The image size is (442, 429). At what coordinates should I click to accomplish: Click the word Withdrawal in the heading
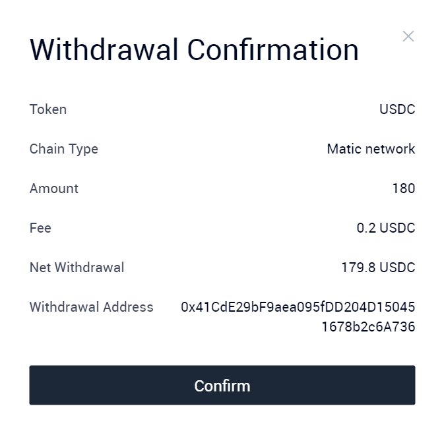[104, 50]
